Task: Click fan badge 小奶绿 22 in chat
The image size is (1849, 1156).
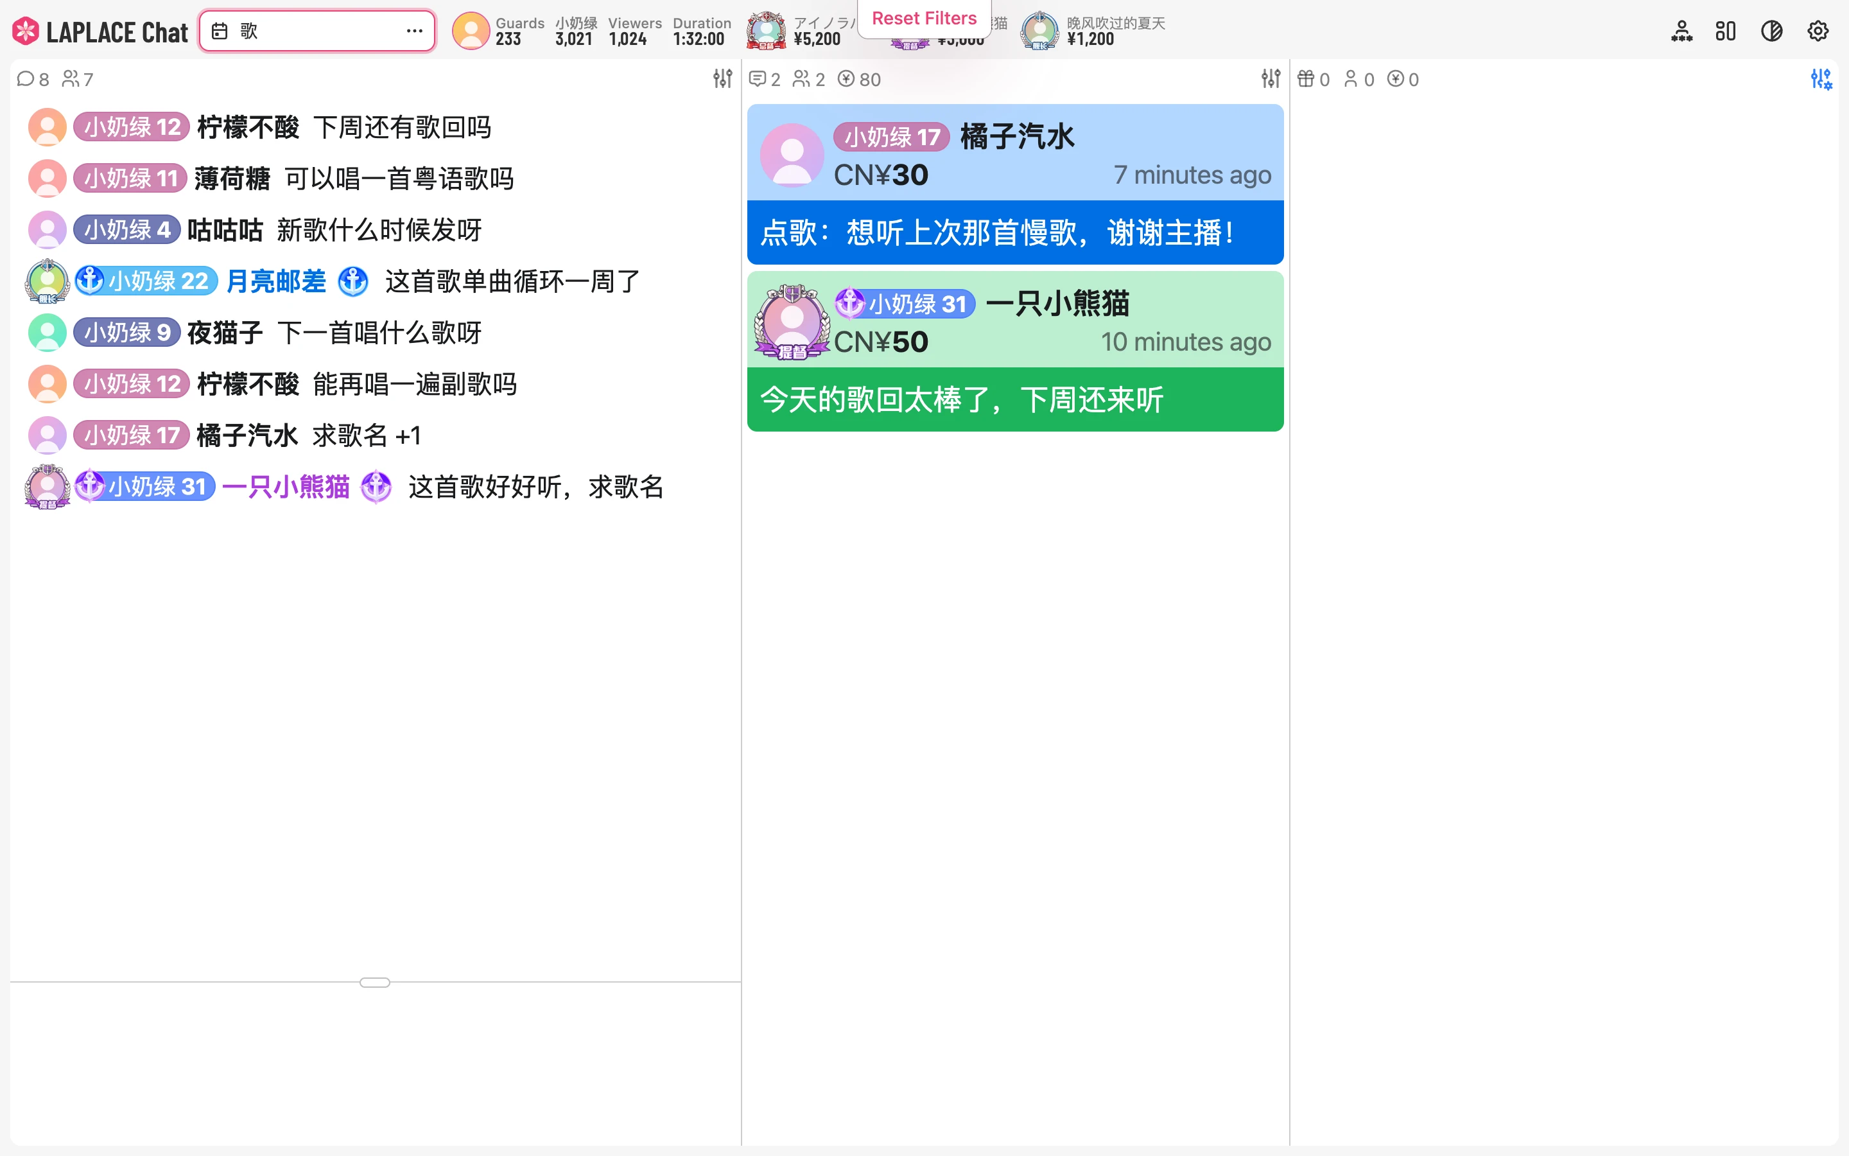Action: click(146, 281)
